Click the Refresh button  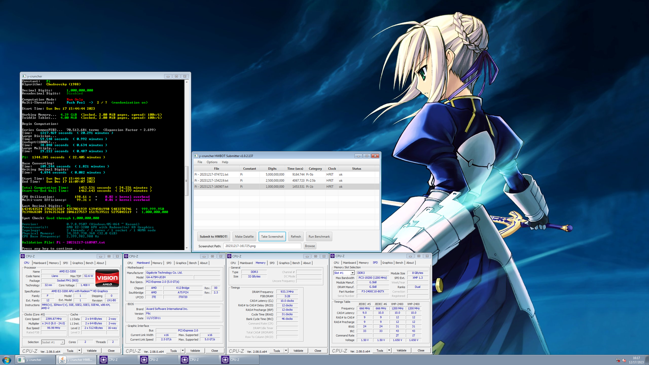(296, 237)
